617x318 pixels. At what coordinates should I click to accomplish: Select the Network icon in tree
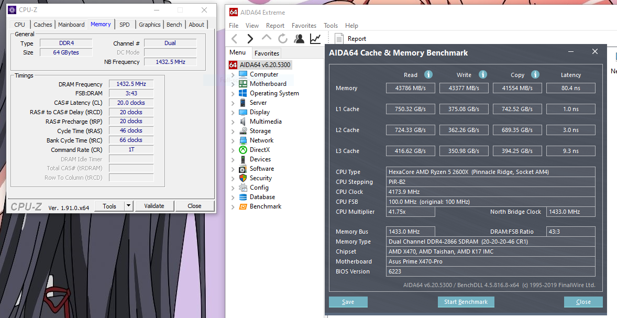tap(243, 140)
